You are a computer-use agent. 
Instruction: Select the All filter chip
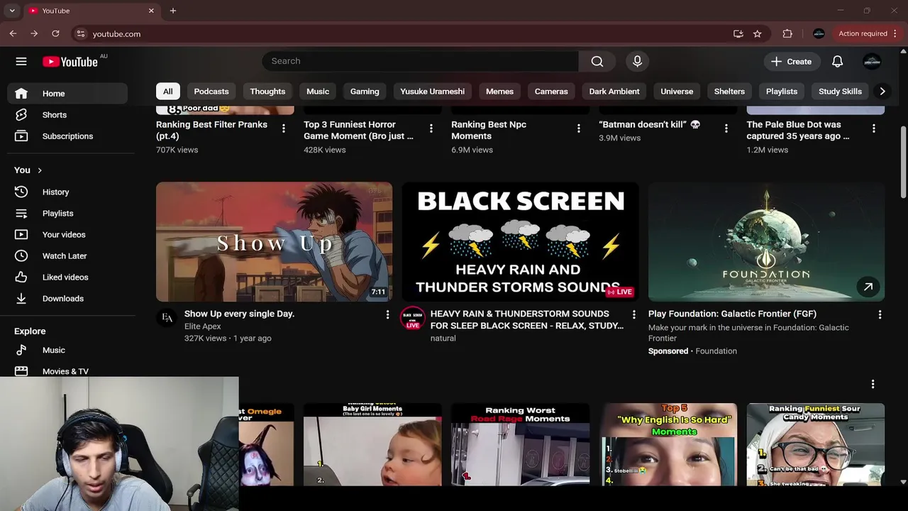pyautogui.click(x=167, y=91)
